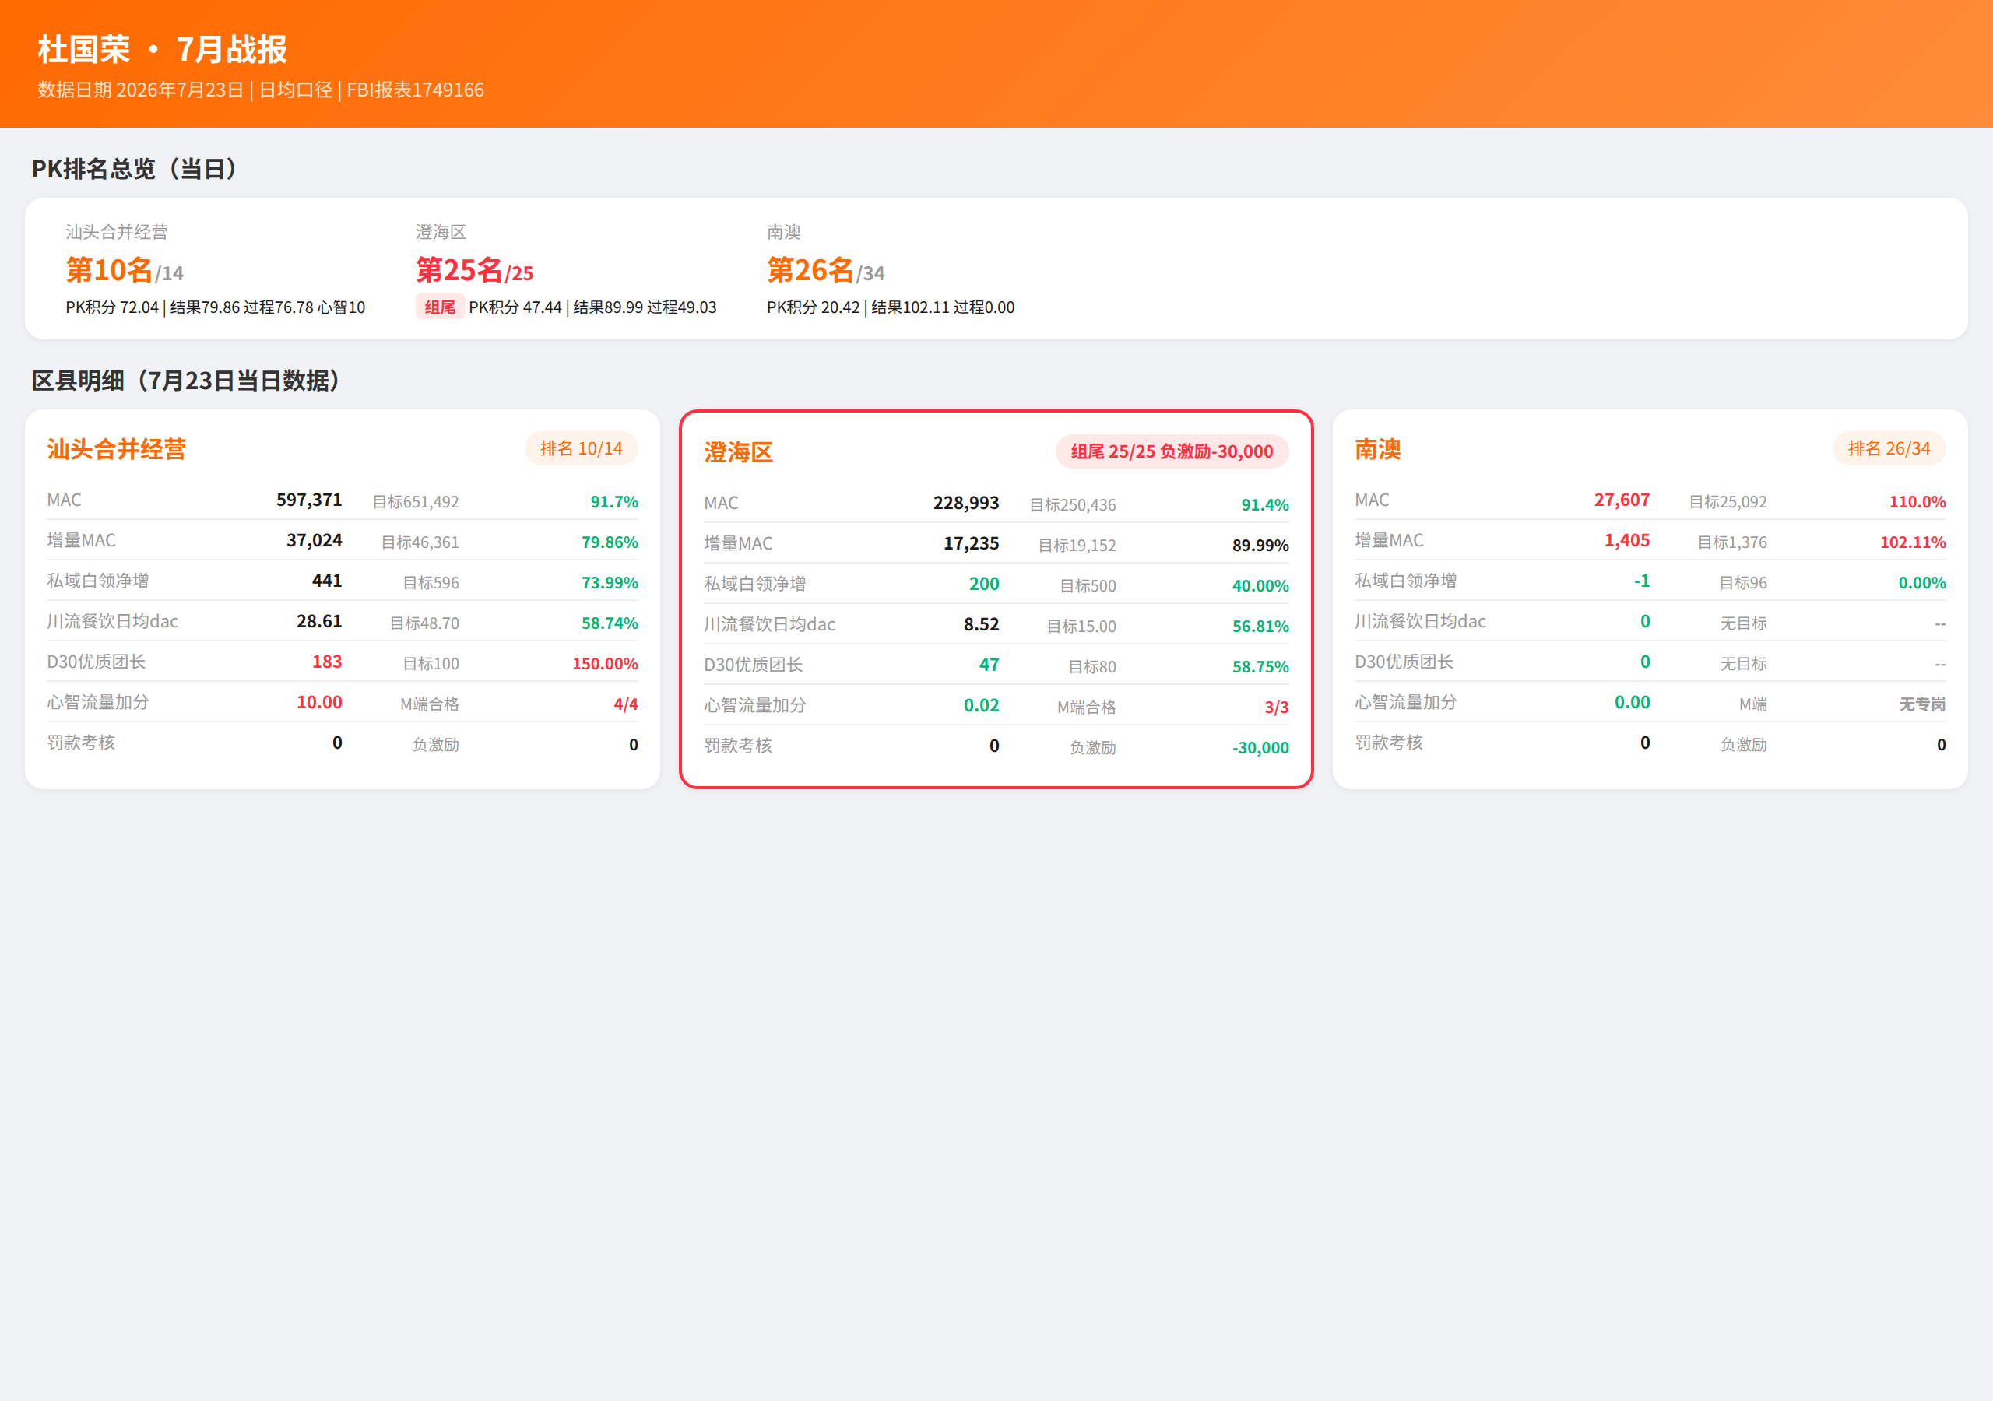
Task: Select the 第25名/25 ranking for 澄海区
Action: 475,270
